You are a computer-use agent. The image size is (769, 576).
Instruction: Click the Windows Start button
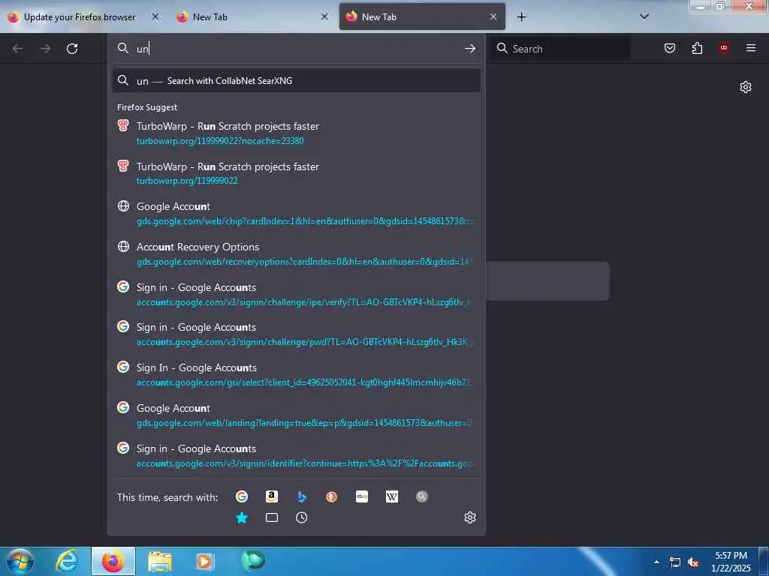tap(20, 561)
